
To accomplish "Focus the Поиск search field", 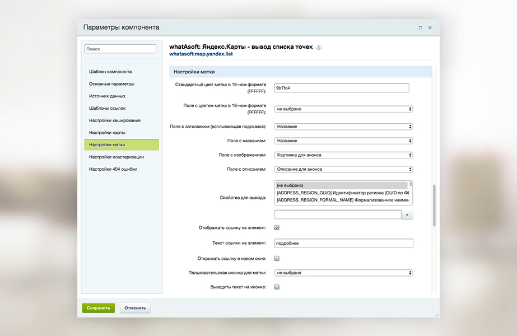I will click(120, 49).
